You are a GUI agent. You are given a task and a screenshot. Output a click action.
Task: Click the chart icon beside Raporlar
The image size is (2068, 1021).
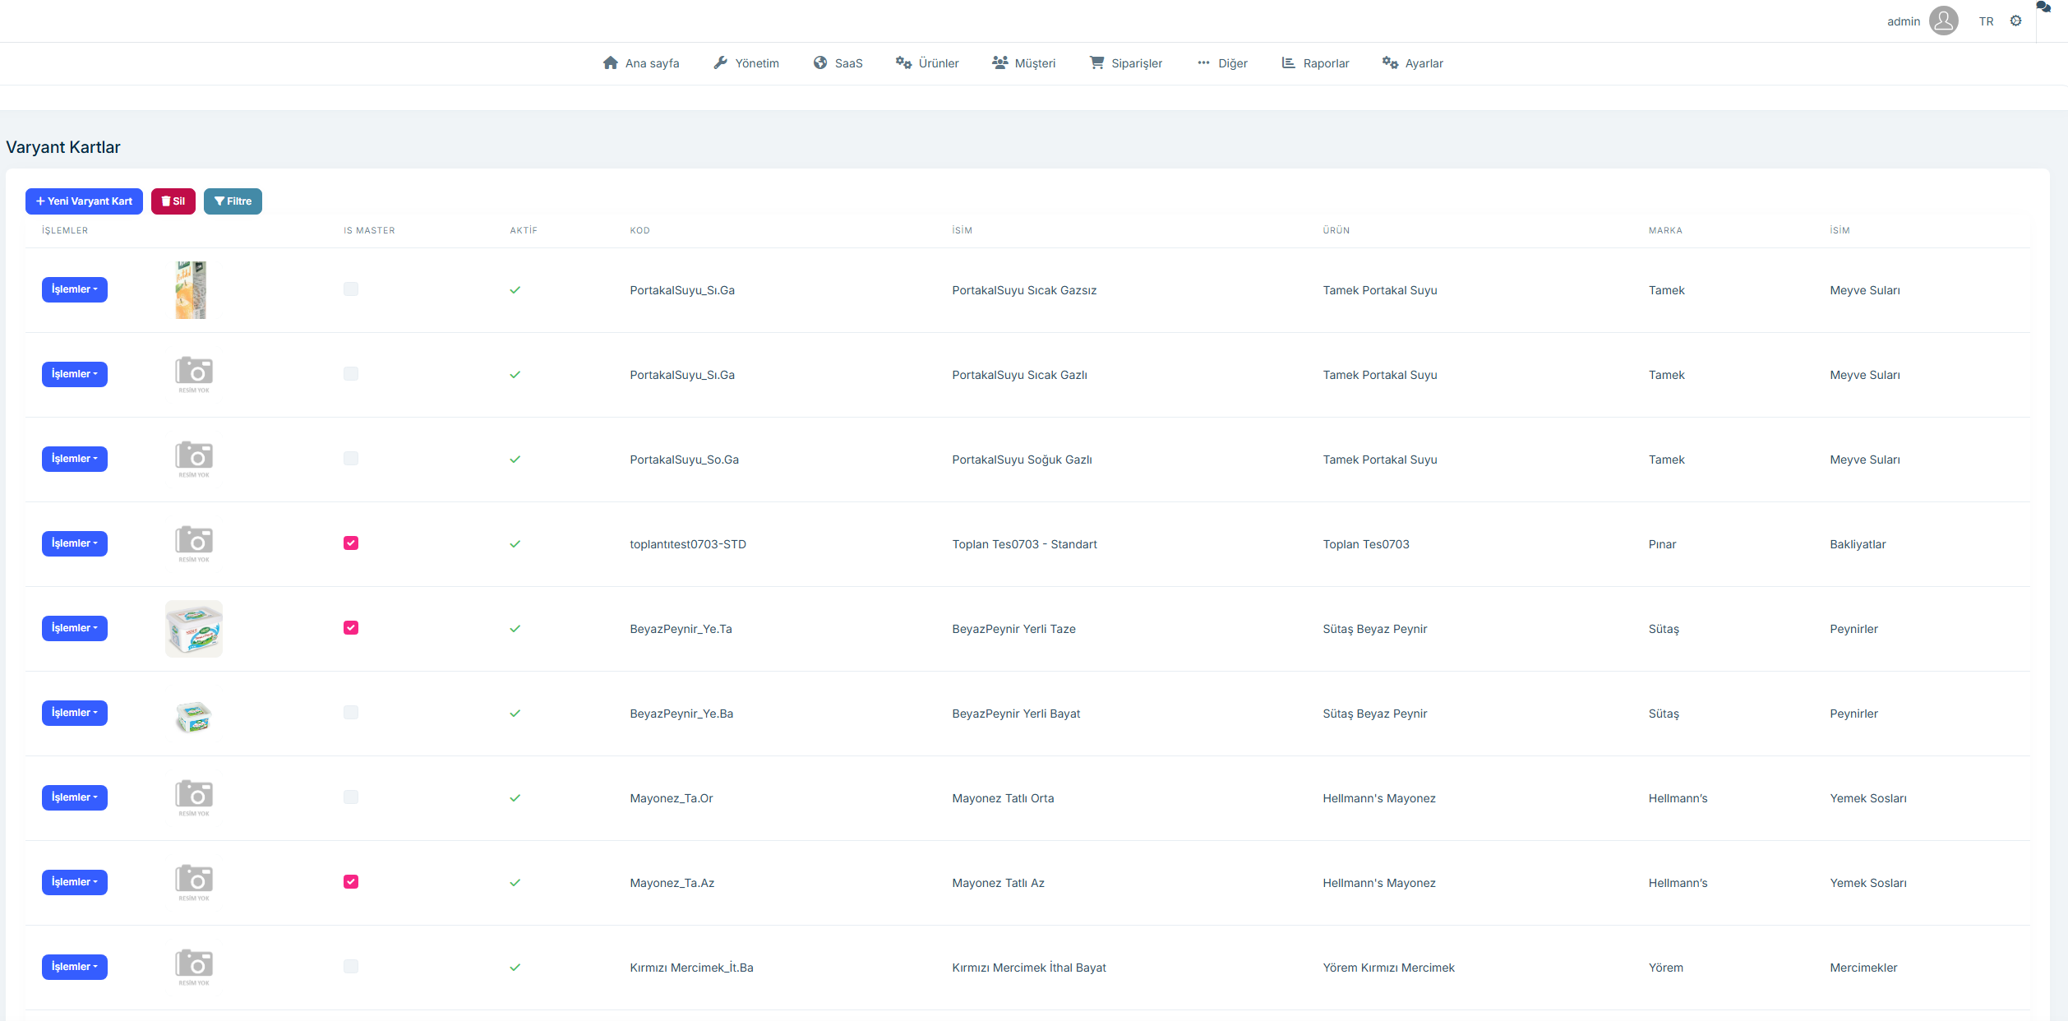pos(1288,62)
